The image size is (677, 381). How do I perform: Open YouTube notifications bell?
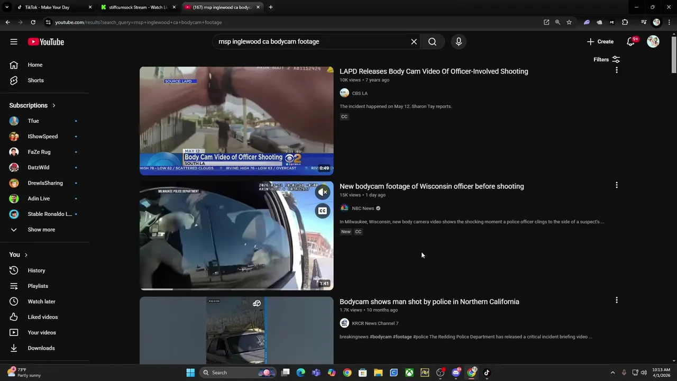(631, 41)
